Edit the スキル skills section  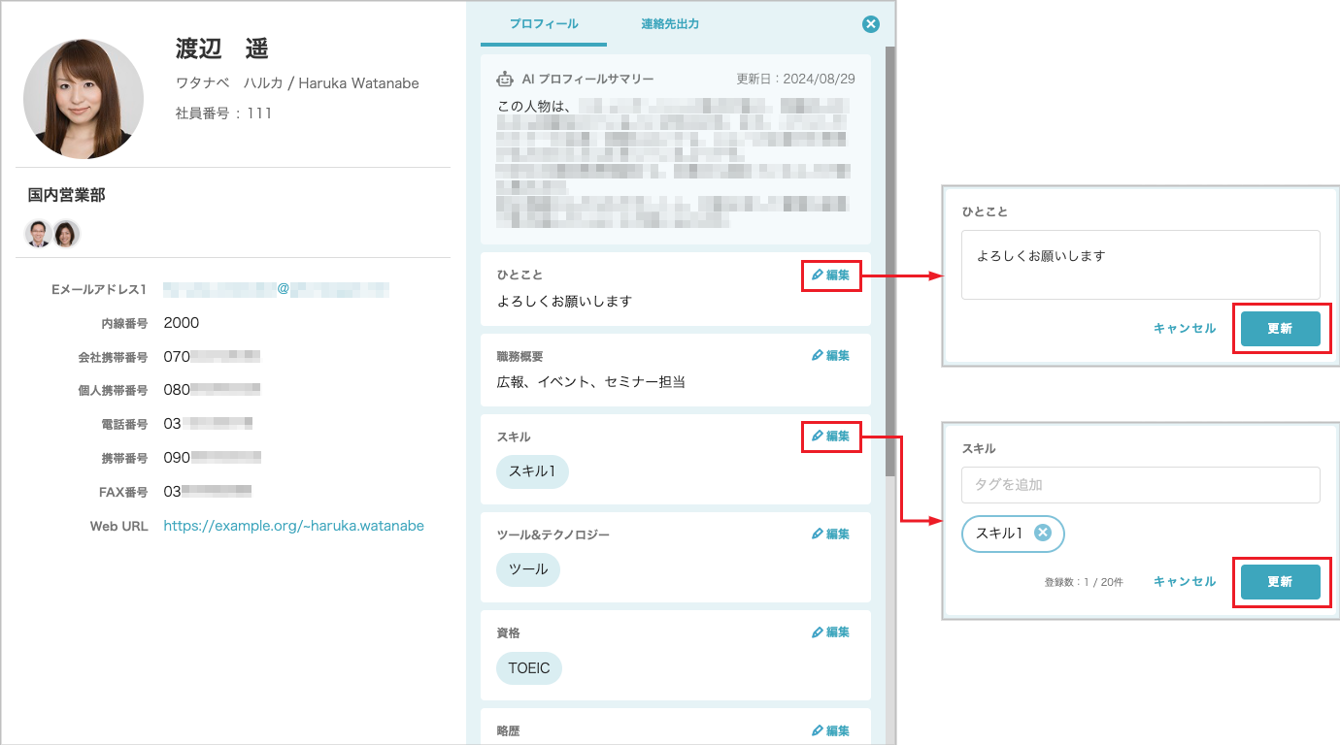point(831,436)
